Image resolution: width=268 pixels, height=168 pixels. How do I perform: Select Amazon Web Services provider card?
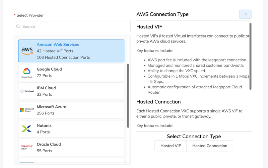pyautogui.click(x=71, y=51)
